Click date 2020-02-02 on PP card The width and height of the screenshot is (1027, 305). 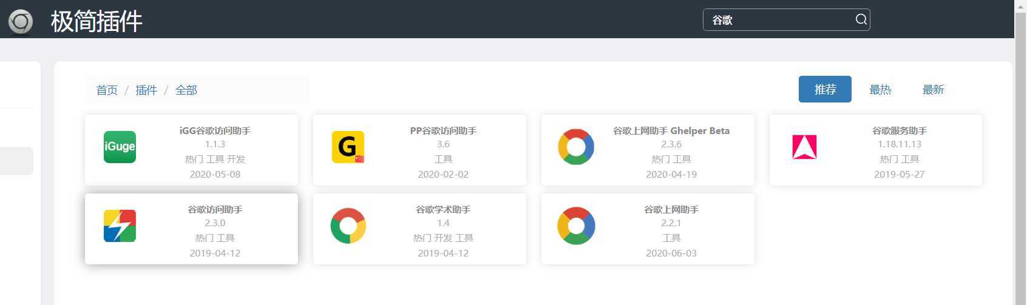[443, 174]
